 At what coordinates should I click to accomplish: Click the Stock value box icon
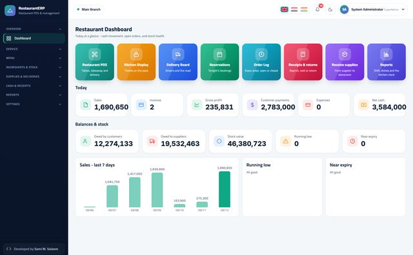pos(219,141)
